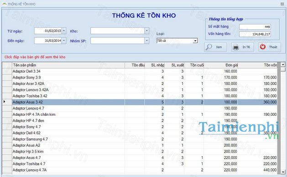Sort by Tồn vốn column header

257,65
